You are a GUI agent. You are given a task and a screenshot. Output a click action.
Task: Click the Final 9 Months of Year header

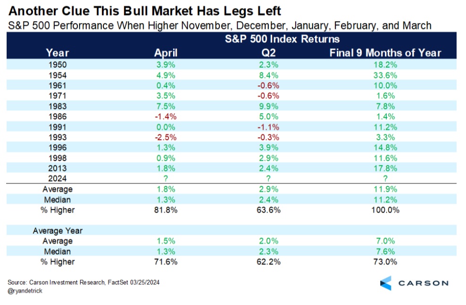pos(385,52)
